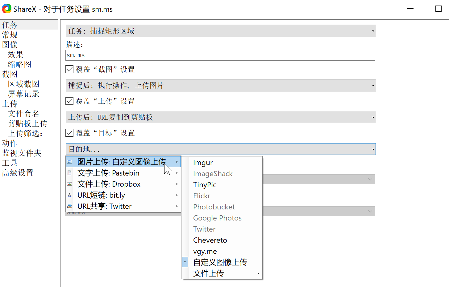Screen dimensions: 449x287
Task: Click the globe icon beside URL共享 Twitter
Action: coord(69,206)
